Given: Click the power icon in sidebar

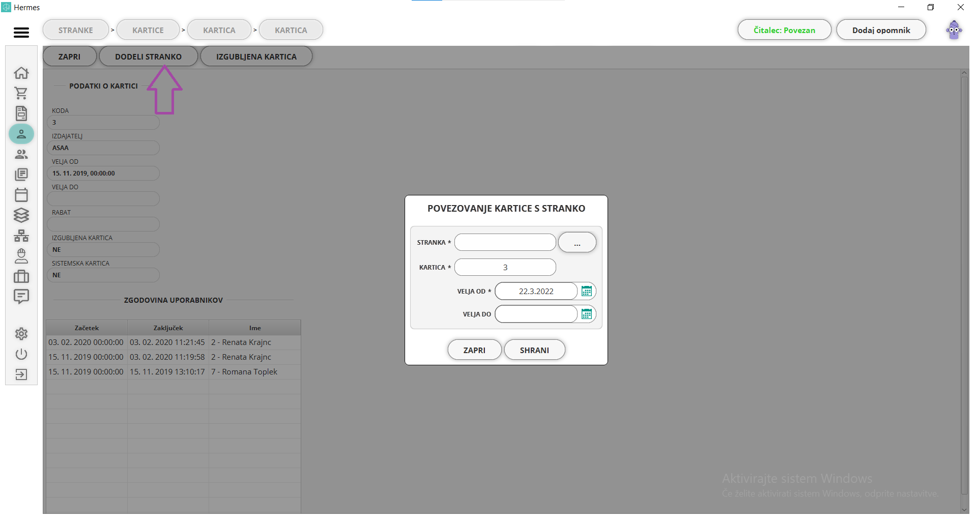Looking at the screenshot, I should pyautogui.click(x=21, y=354).
